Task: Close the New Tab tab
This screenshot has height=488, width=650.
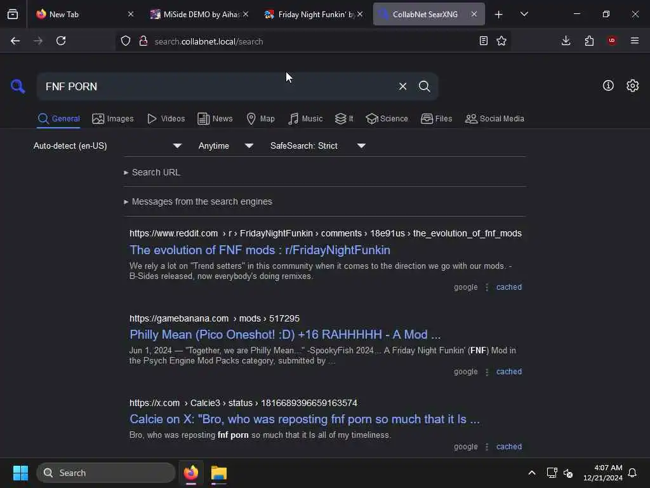Action: [x=131, y=15]
